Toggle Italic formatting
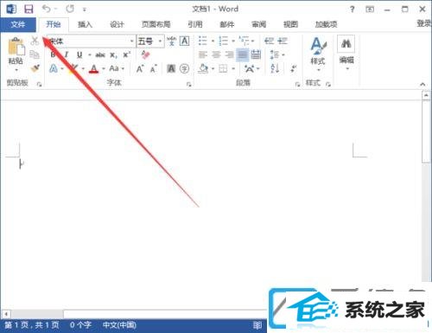This screenshot has width=432, height=333. [x=67, y=54]
